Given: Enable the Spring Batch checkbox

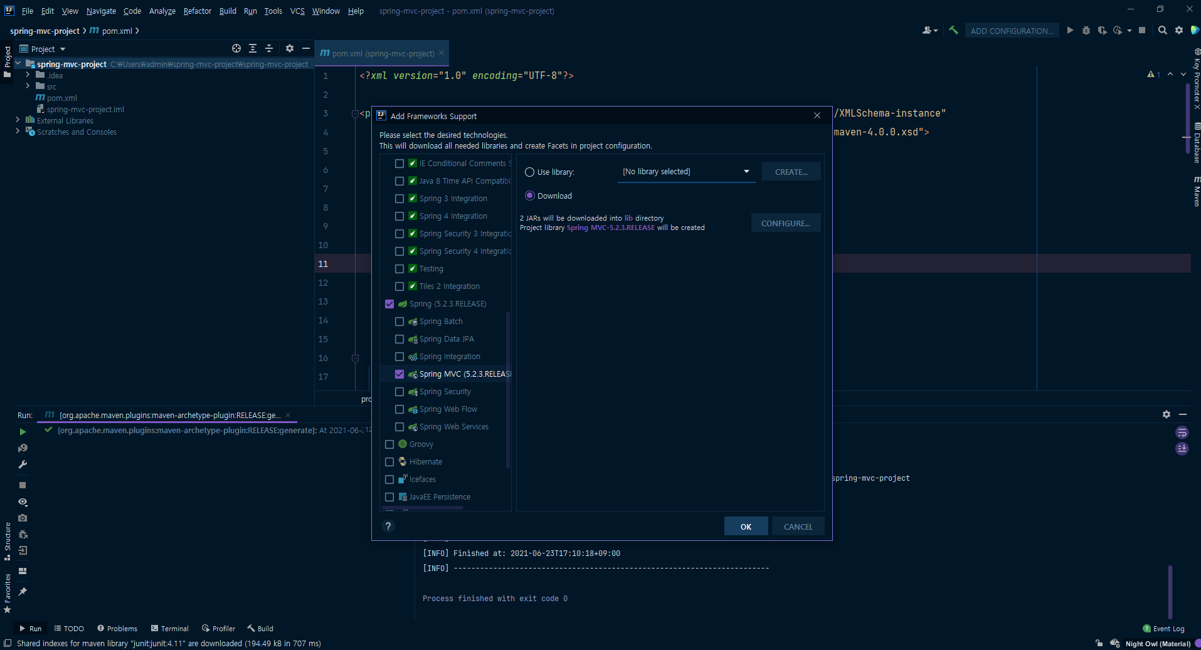Looking at the screenshot, I should pyautogui.click(x=399, y=322).
